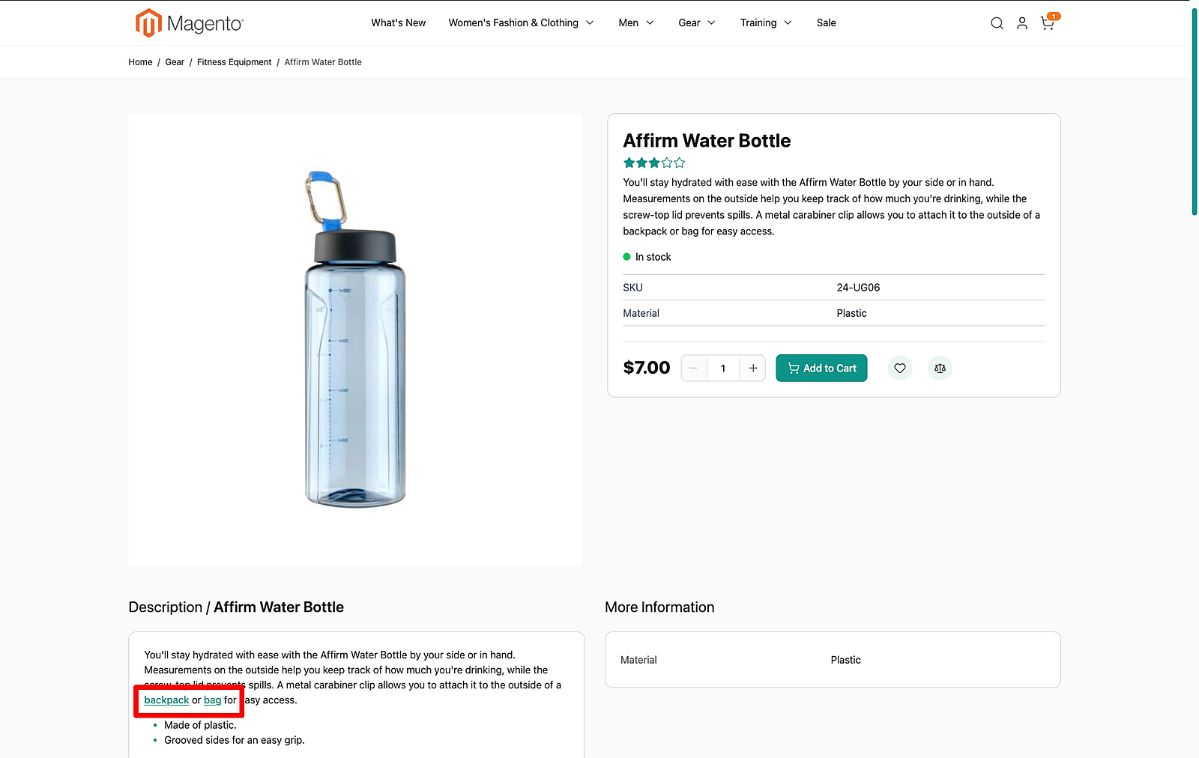Click the account person icon
Image resolution: width=1199 pixels, height=758 pixels.
(1022, 23)
